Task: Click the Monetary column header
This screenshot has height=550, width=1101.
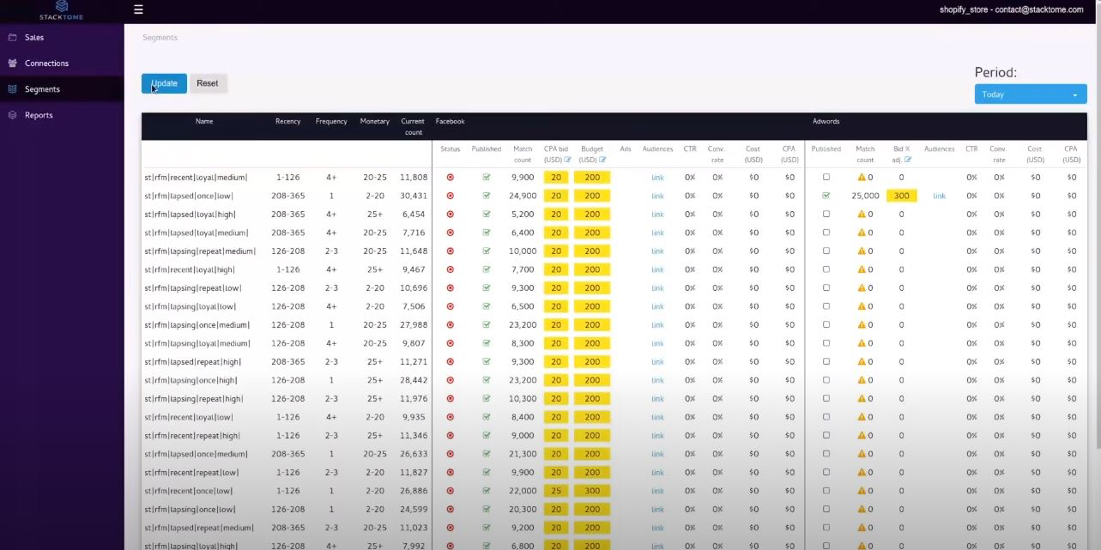Action: pos(375,122)
